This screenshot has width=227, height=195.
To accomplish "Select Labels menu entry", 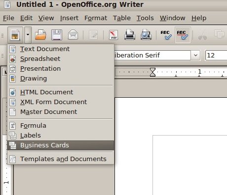I will 61,136.
